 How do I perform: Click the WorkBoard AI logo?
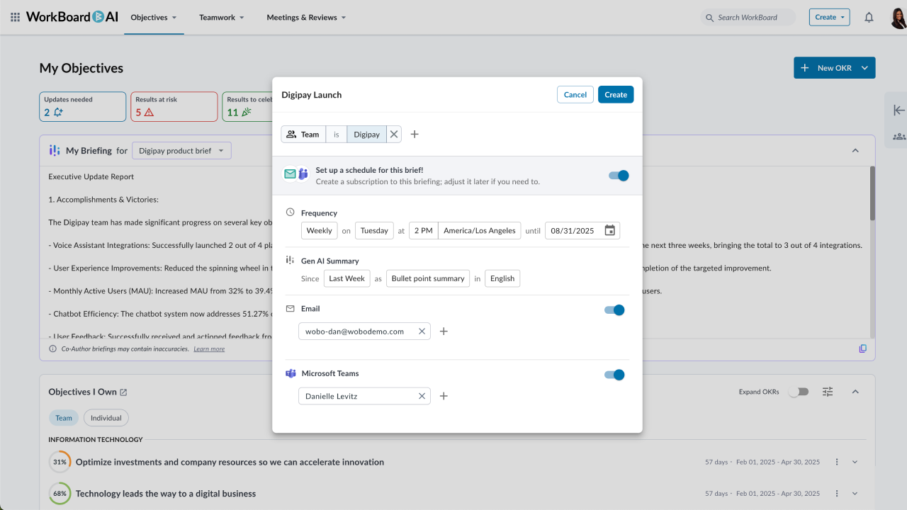tap(72, 17)
